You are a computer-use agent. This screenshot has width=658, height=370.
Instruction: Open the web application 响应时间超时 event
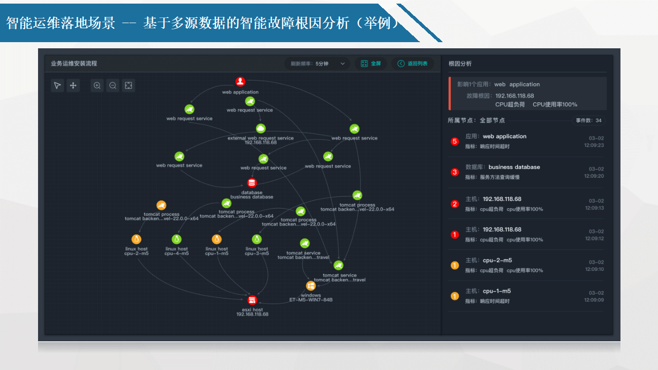click(527, 141)
